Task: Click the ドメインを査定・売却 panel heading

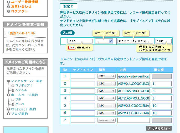Action: coord(25,24)
